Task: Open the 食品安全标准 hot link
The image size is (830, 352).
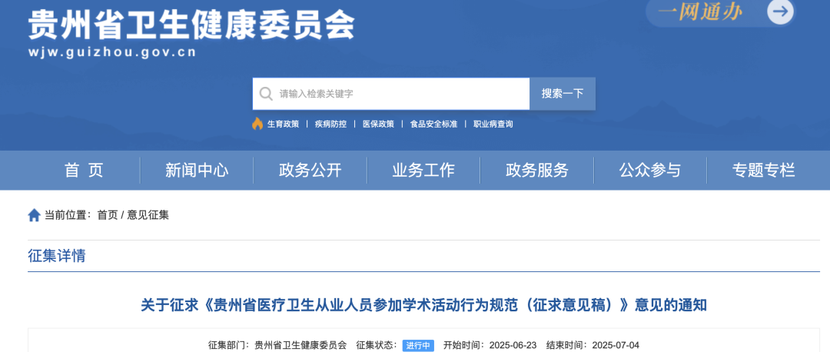Action: click(x=433, y=124)
